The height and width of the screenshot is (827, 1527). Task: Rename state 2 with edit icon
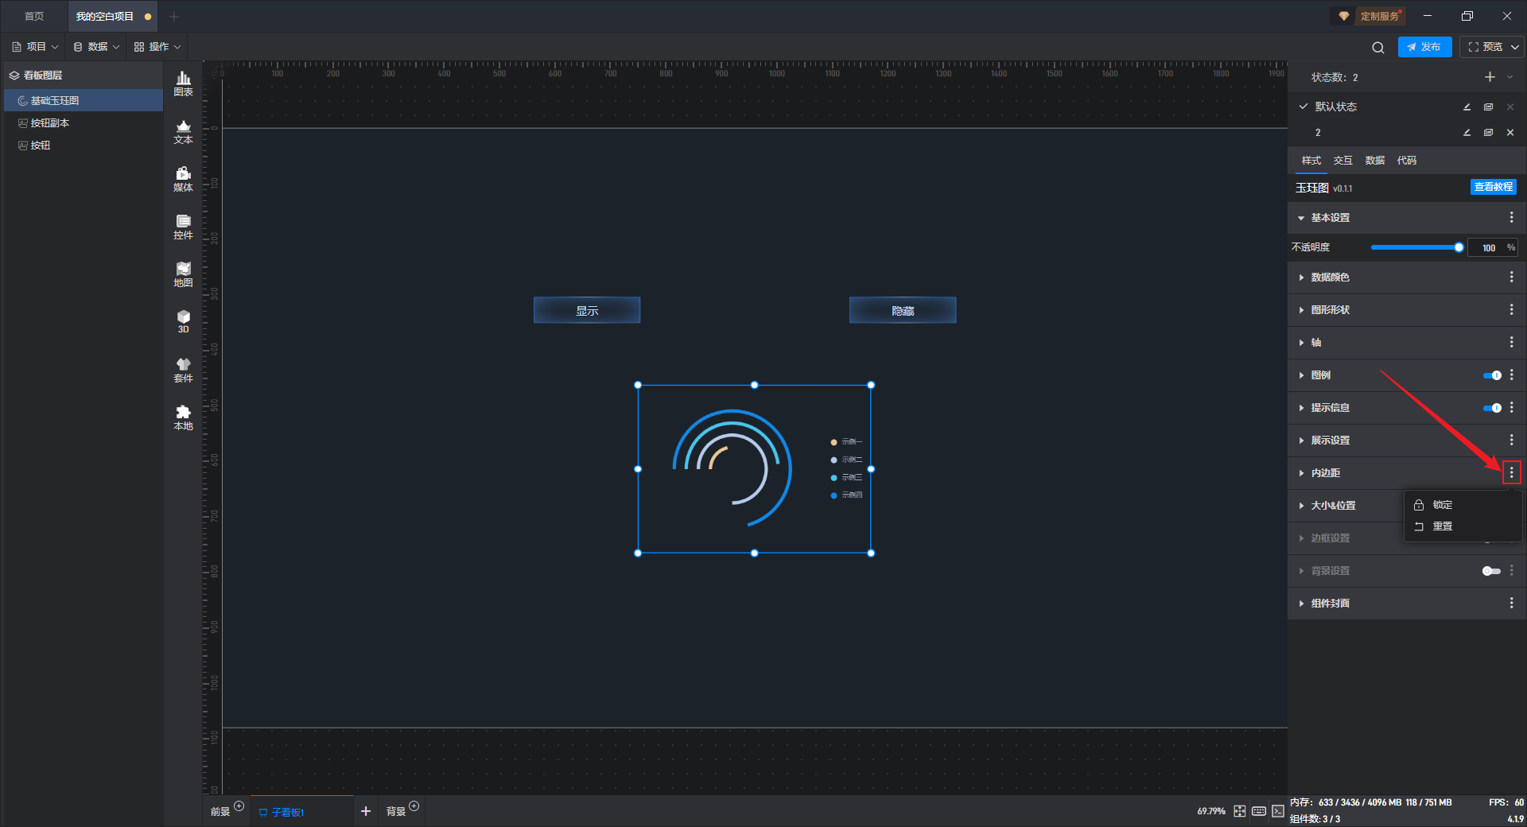pos(1467,133)
